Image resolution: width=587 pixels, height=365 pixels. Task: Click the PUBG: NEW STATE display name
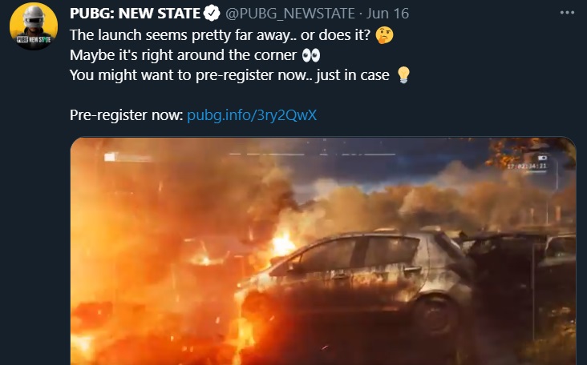[x=136, y=14]
